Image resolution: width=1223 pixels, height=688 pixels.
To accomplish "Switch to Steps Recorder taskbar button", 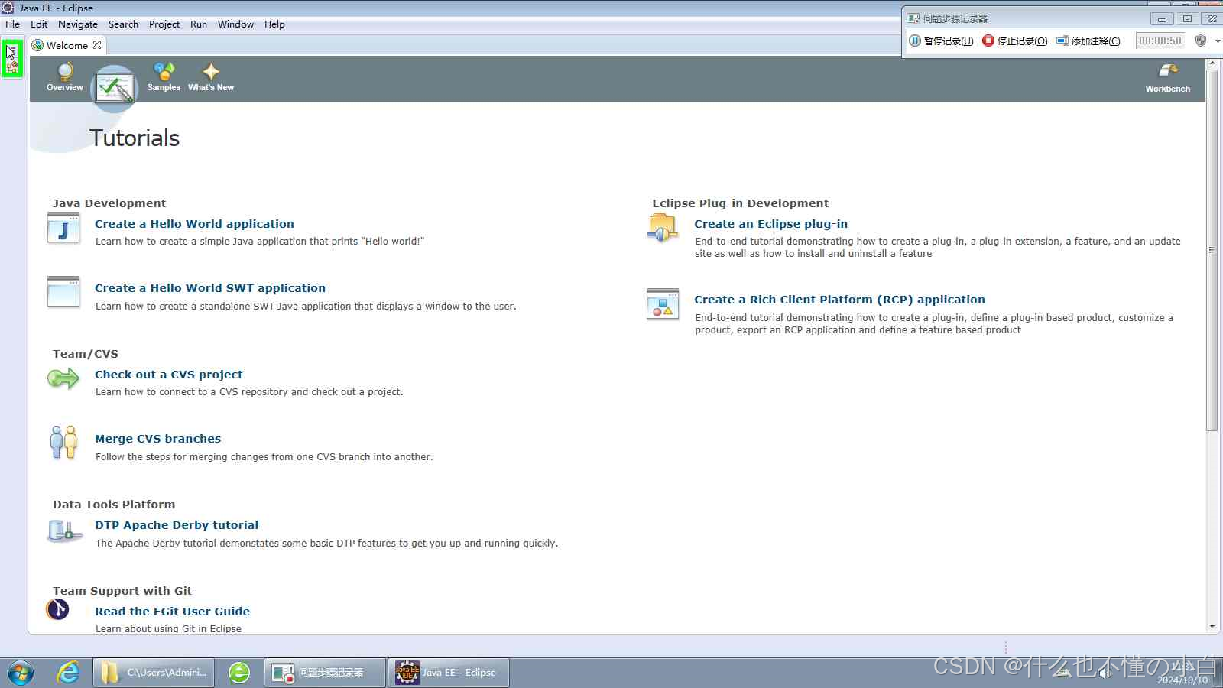I will (x=325, y=673).
